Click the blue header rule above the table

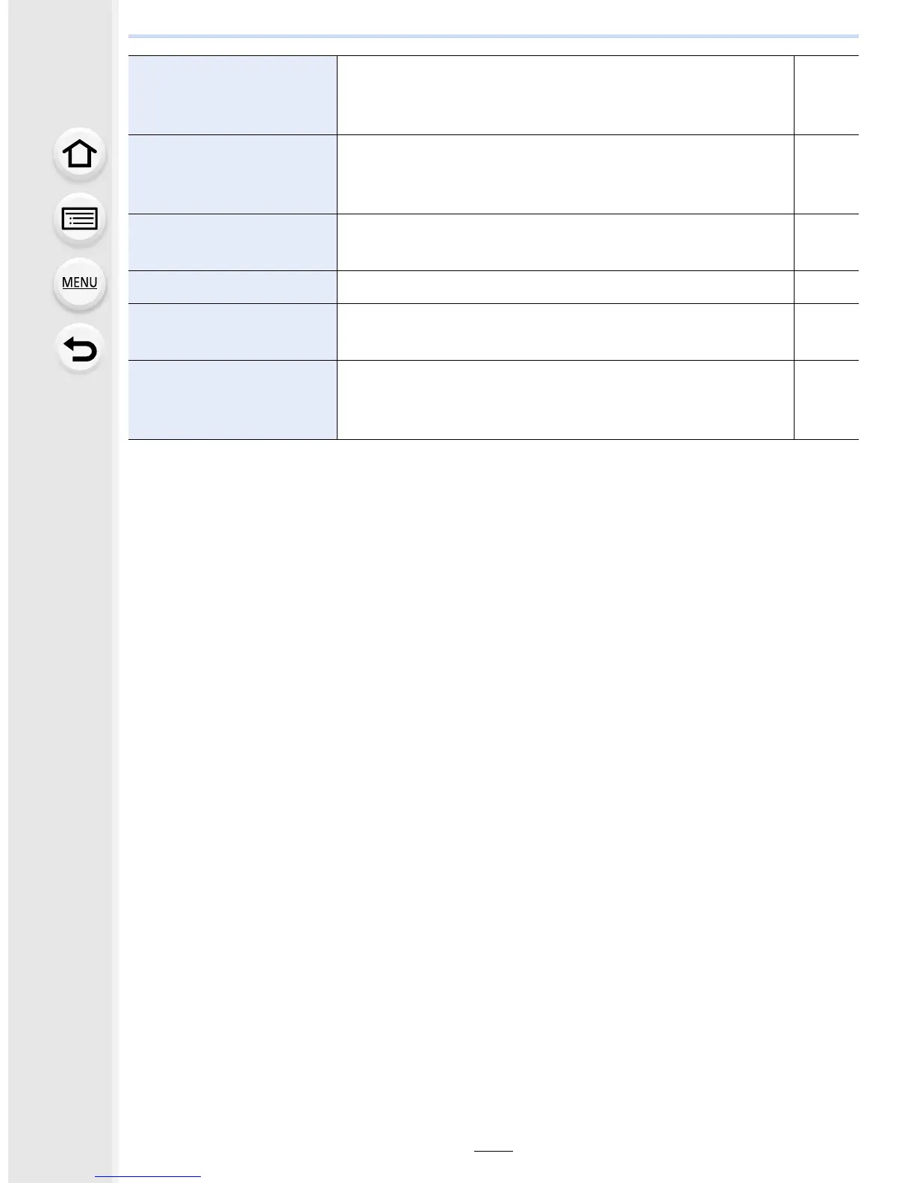[494, 36]
